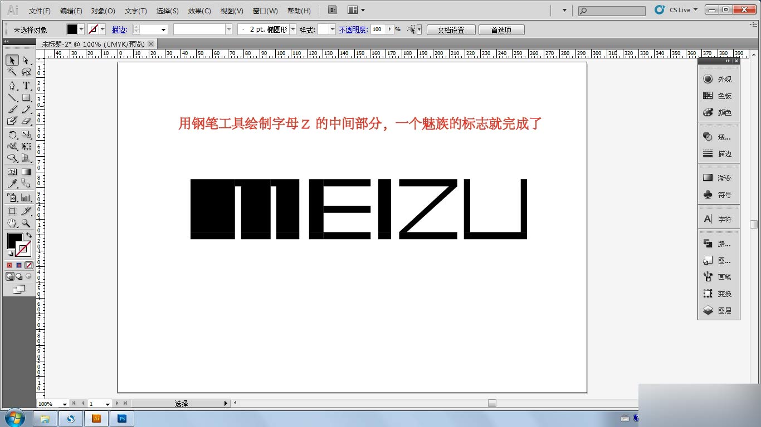761x427 pixels.
Task: Open fill color dropdown in control bar
Action: pyautogui.click(x=81, y=29)
